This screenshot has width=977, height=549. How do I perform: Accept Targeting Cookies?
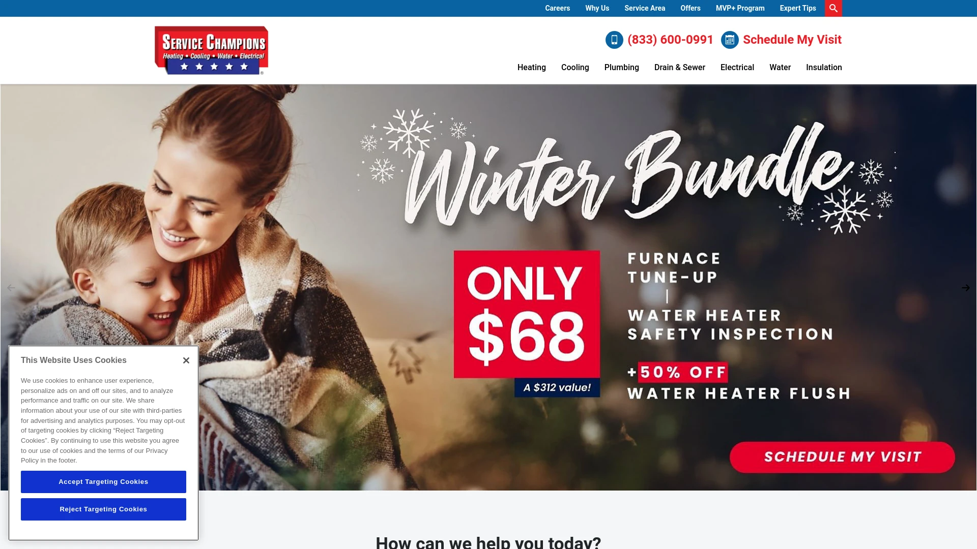coord(103,482)
